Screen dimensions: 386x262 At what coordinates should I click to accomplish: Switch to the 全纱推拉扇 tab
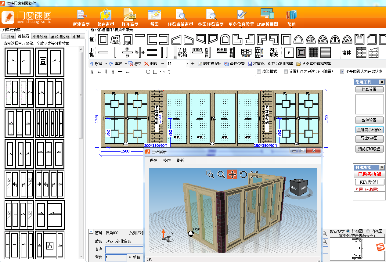point(60,37)
